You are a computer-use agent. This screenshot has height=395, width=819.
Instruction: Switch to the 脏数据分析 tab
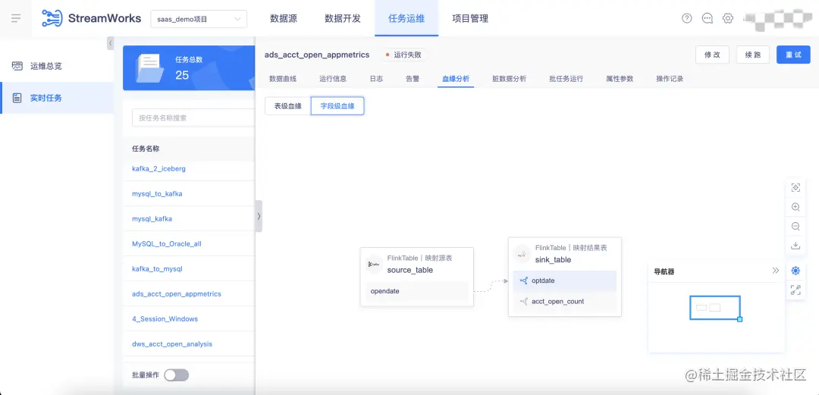(x=510, y=79)
